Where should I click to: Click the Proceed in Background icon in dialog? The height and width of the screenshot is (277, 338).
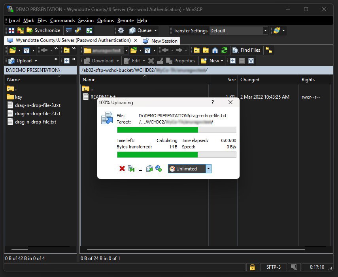pos(149,169)
